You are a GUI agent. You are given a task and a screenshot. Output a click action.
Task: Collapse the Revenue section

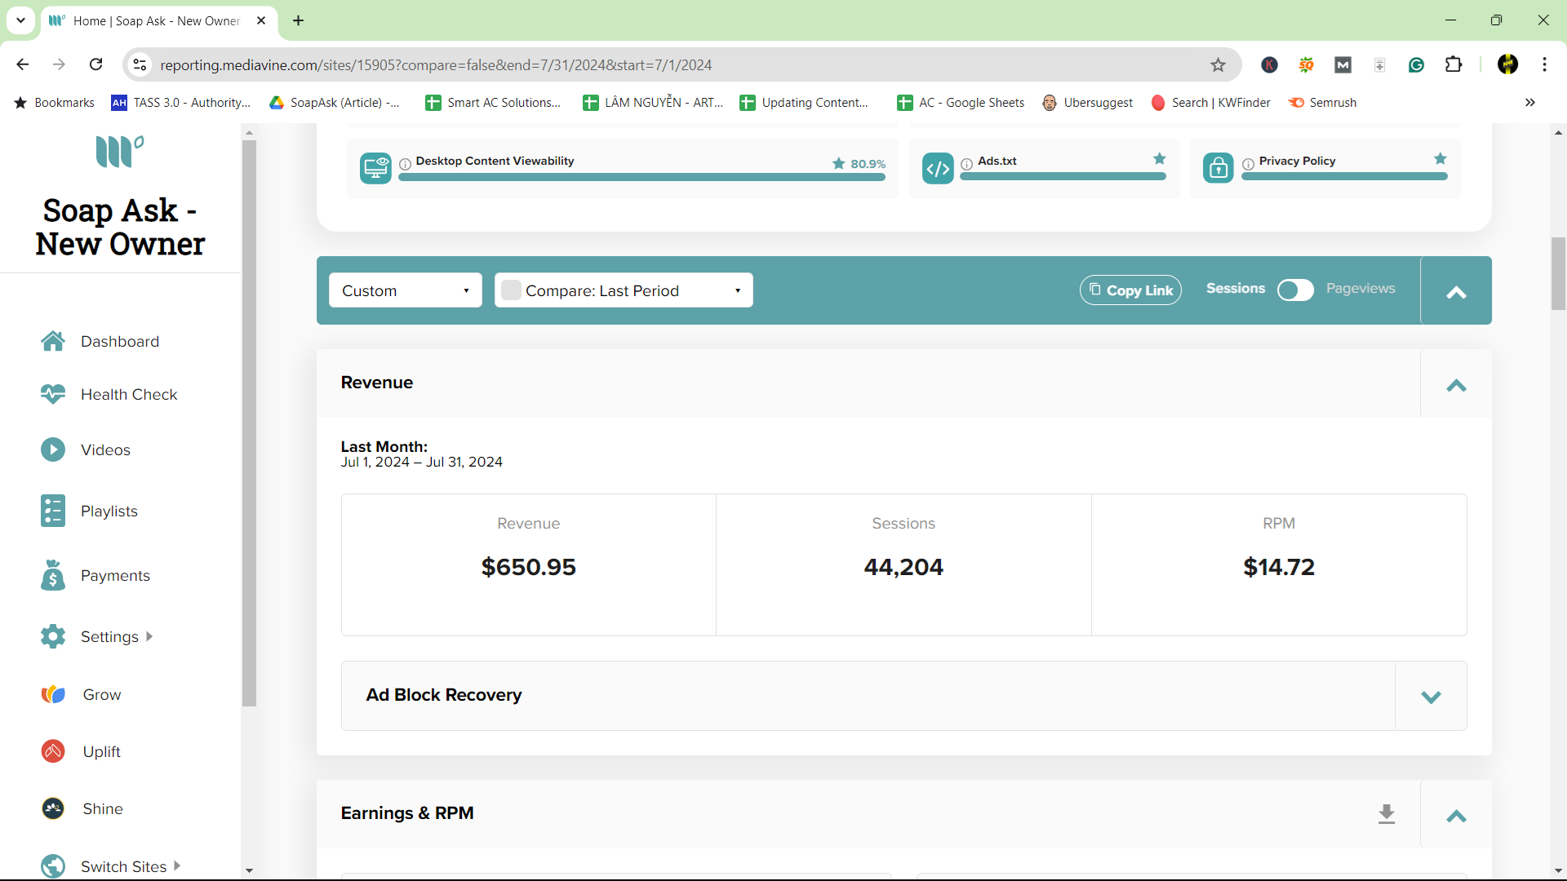click(x=1456, y=384)
